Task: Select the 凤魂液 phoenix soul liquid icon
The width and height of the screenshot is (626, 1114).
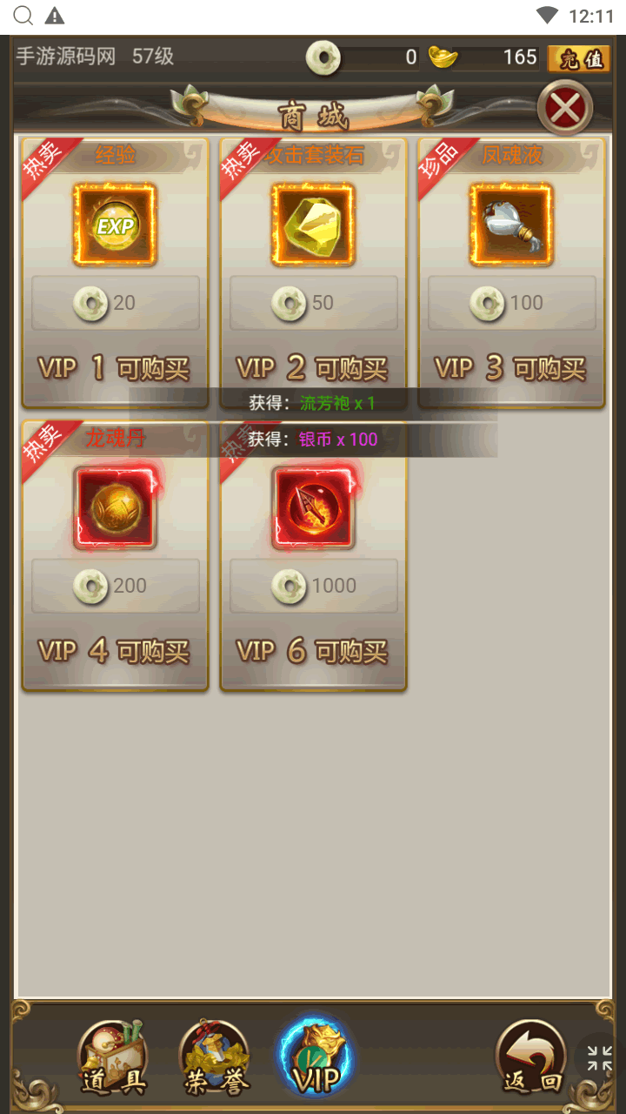Action: pyautogui.click(x=511, y=225)
